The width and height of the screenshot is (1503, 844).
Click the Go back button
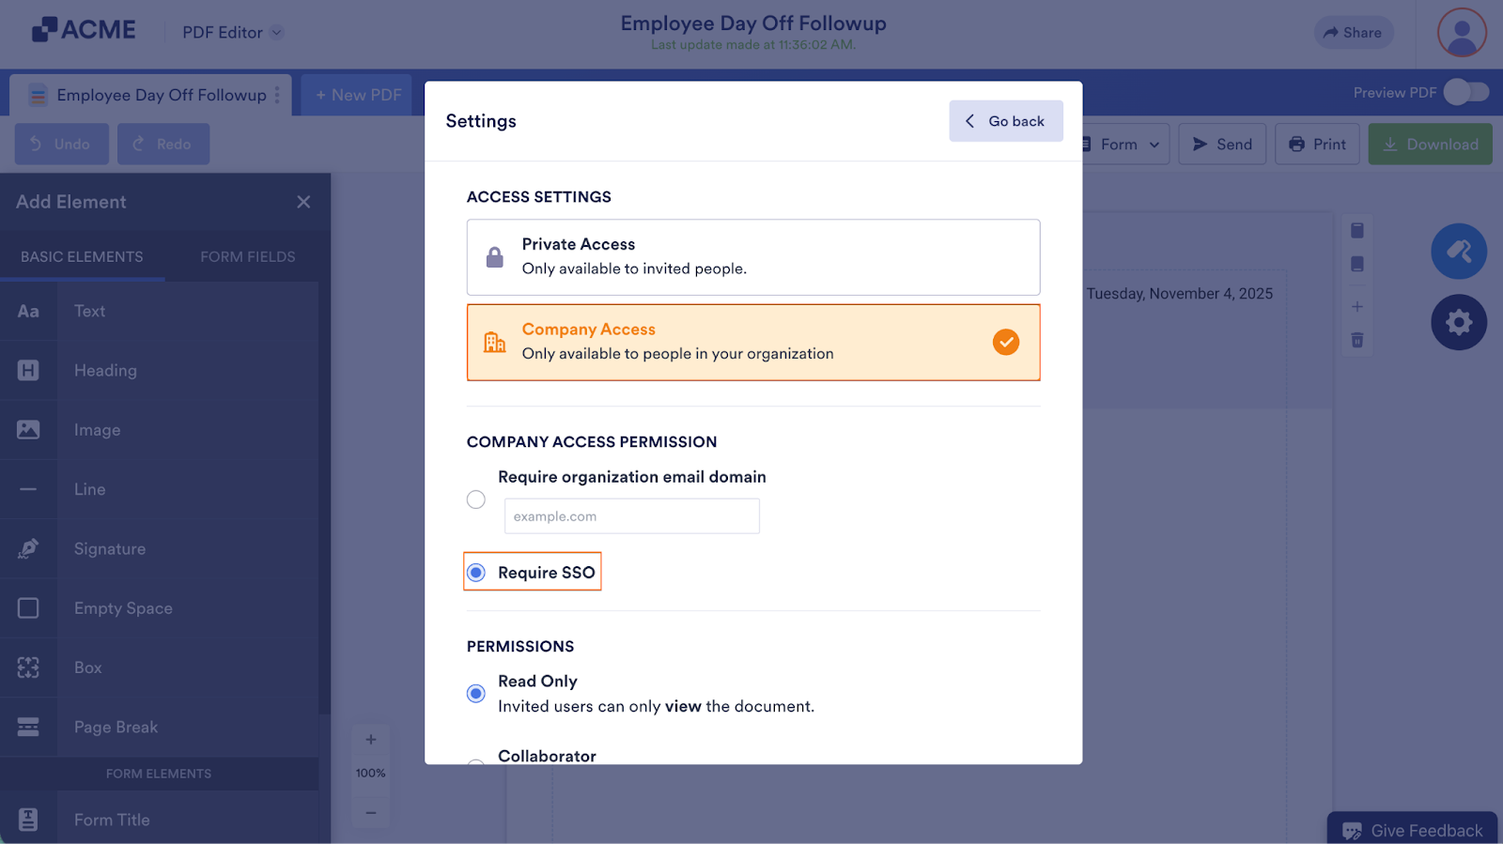tap(1005, 121)
